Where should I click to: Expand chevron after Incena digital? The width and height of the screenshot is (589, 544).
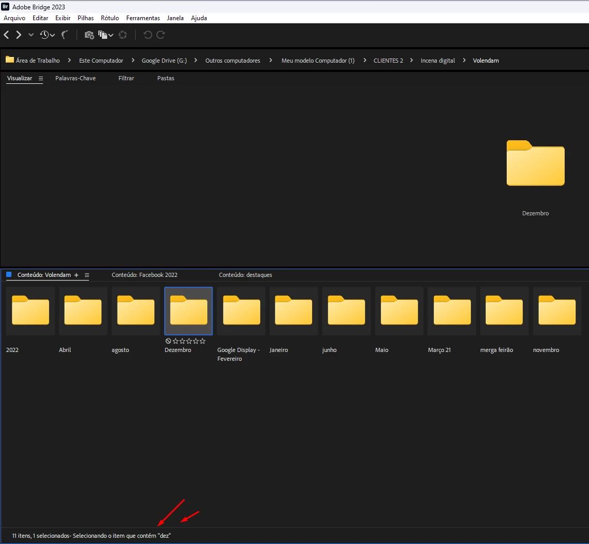(464, 60)
